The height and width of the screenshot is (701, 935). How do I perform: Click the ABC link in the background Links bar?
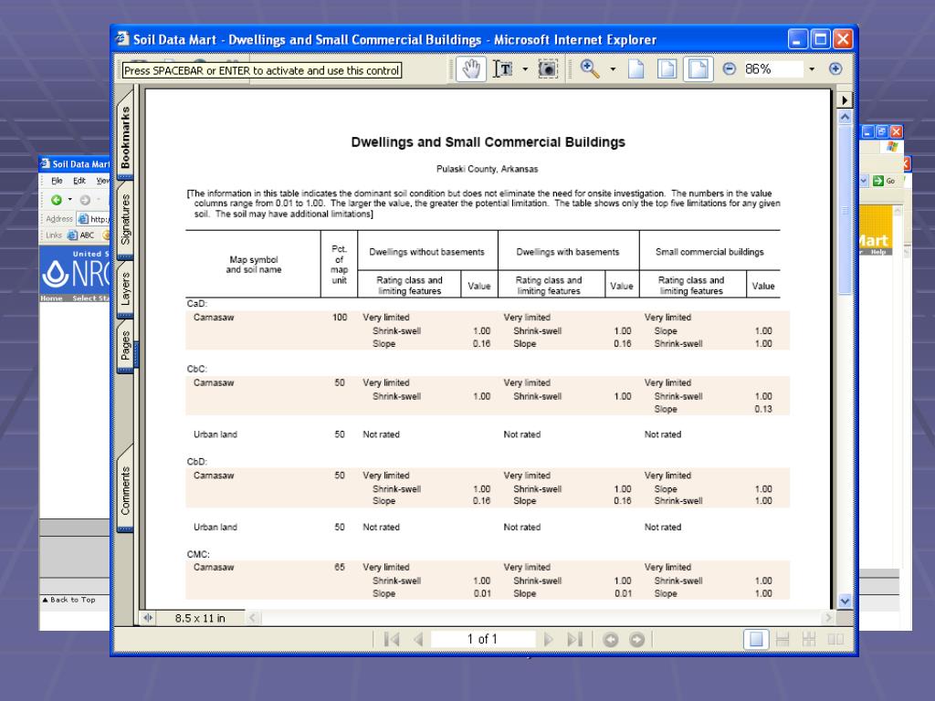coord(81,235)
